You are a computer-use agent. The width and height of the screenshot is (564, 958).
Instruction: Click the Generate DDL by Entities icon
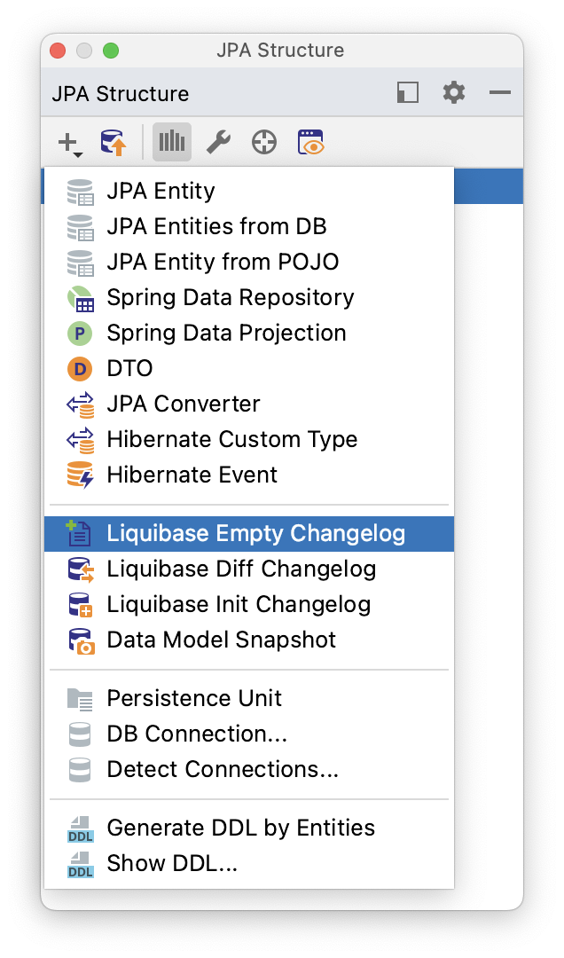(80, 829)
